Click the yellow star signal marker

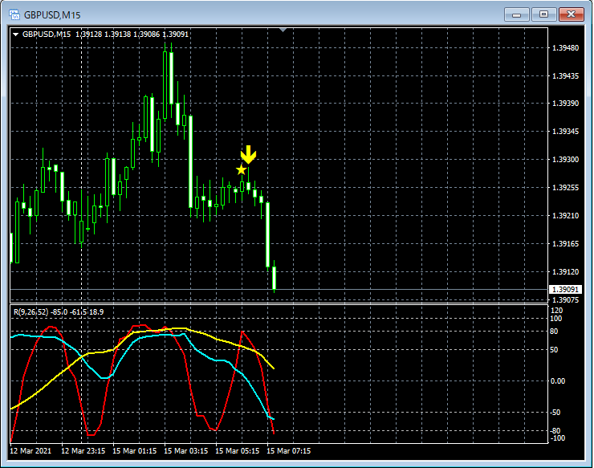tap(241, 169)
